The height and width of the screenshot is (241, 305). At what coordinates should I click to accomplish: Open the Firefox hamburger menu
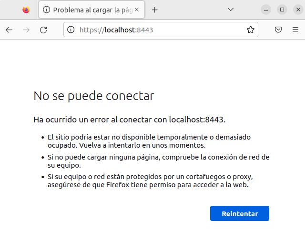[x=295, y=30]
